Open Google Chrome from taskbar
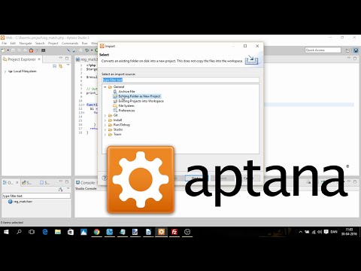The width and height of the screenshot is (361, 271). 97,232
